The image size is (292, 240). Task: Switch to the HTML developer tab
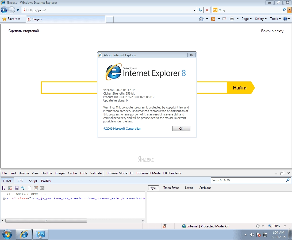tap(7, 181)
